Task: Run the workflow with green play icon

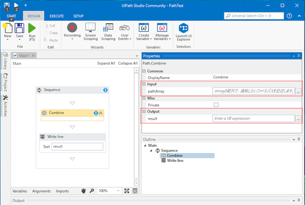Action: 32,28
